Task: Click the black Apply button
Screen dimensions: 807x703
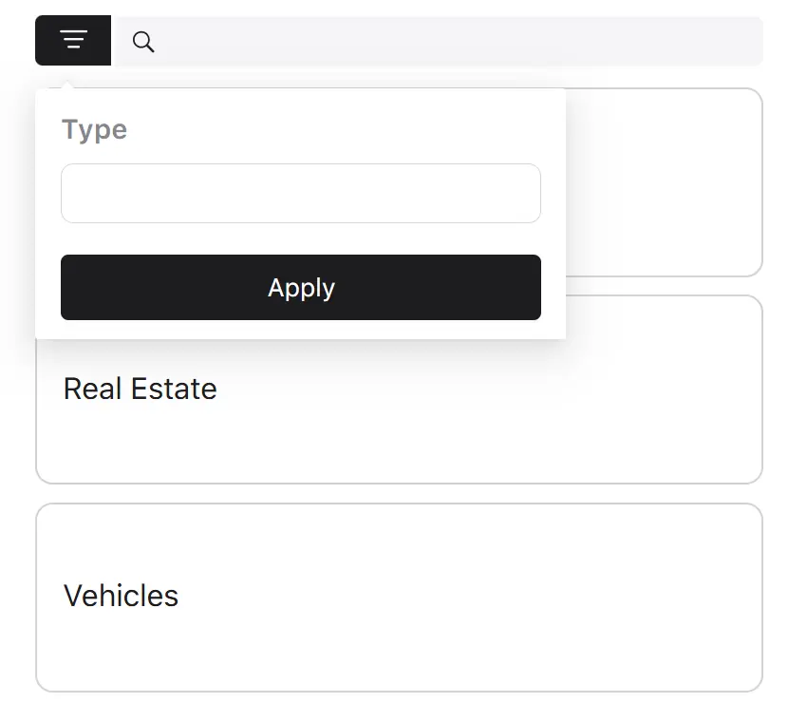Action: tap(301, 288)
